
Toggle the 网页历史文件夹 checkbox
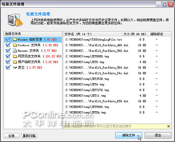click(8, 56)
